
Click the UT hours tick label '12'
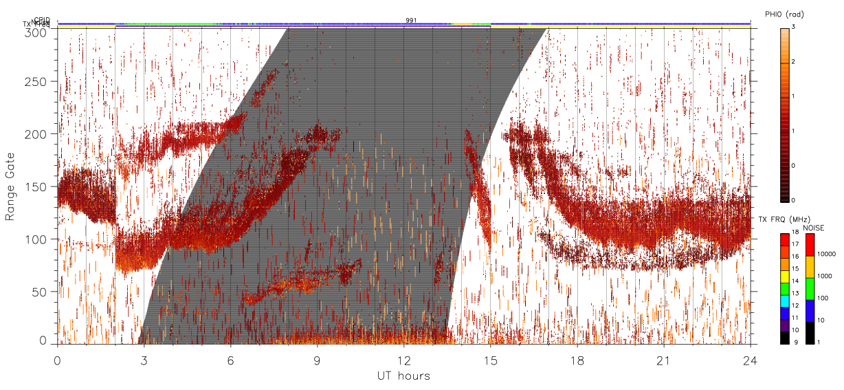click(x=404, y=360)
